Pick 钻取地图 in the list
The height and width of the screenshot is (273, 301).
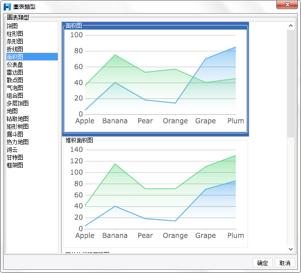click(x=32, y=119)
